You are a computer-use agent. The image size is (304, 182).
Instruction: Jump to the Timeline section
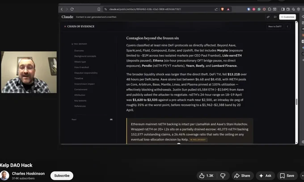coord(79,79)
